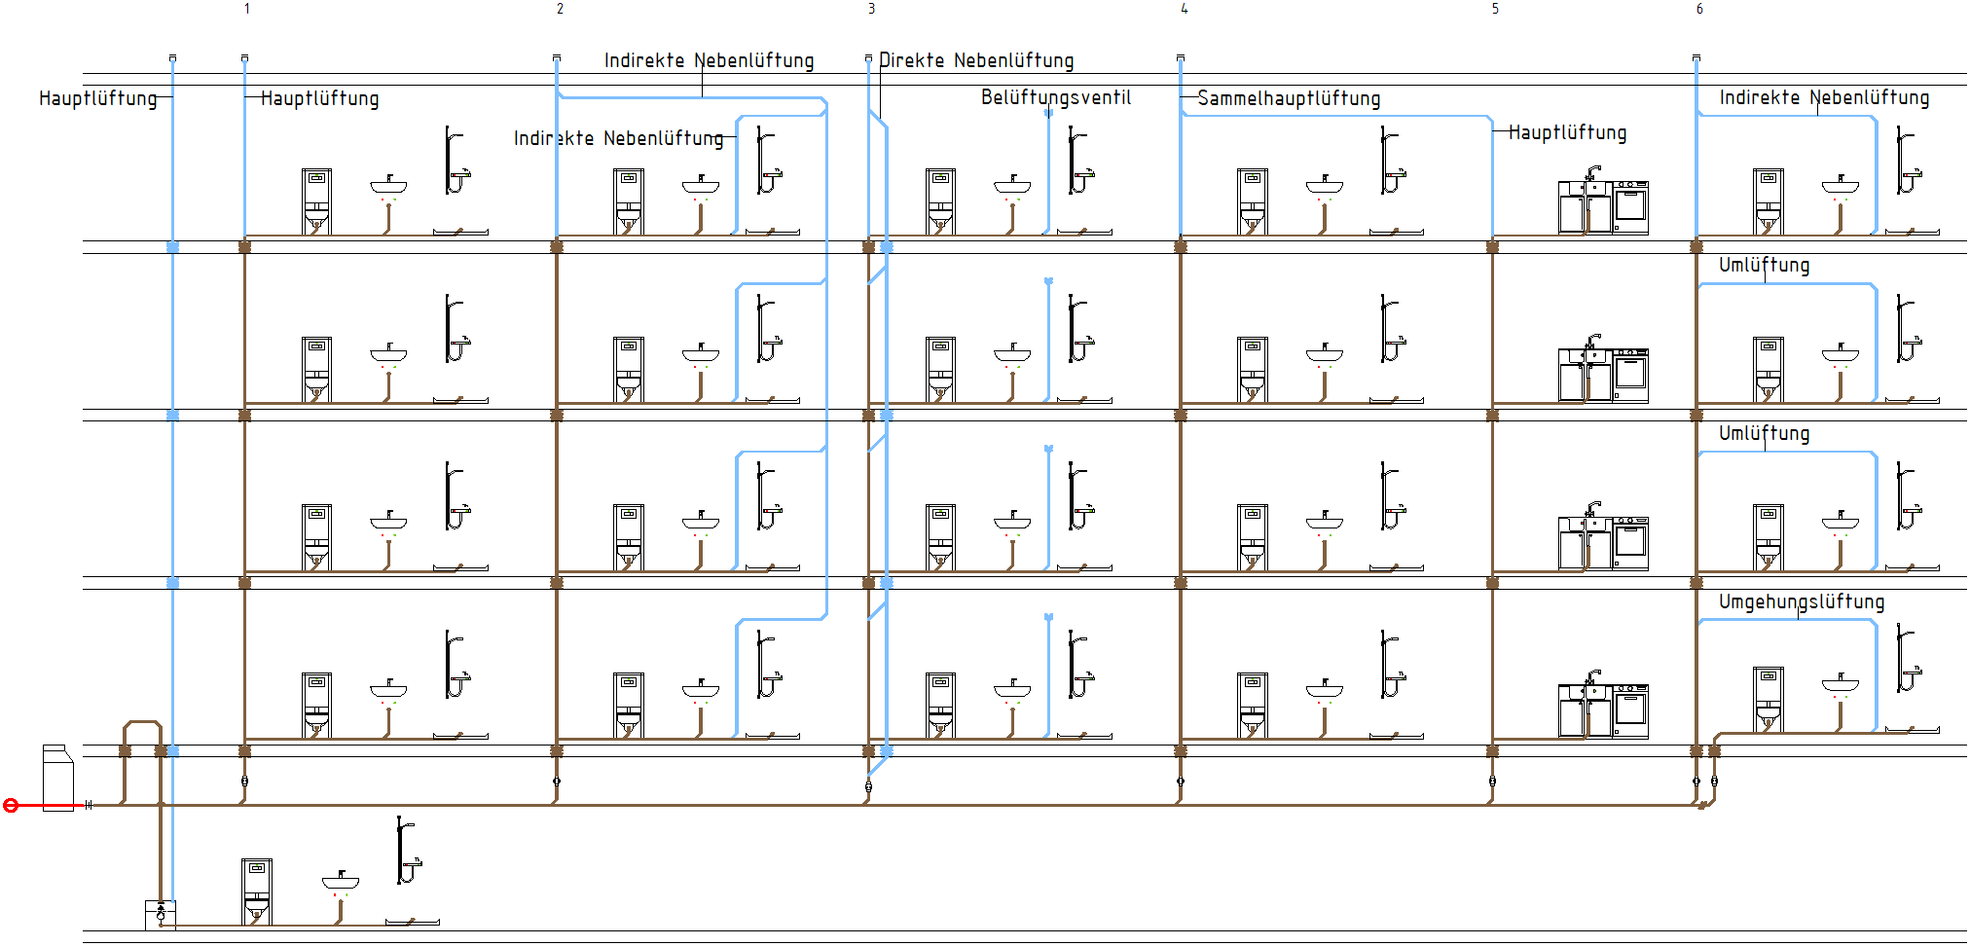Click the tank symbol beside the red line

(x=57, y=778)
